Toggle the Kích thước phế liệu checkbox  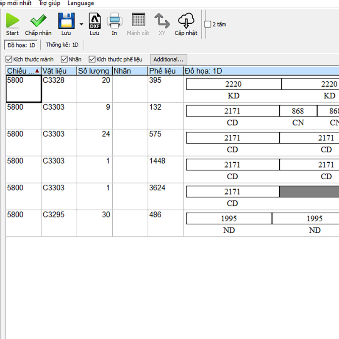[92, 59]
